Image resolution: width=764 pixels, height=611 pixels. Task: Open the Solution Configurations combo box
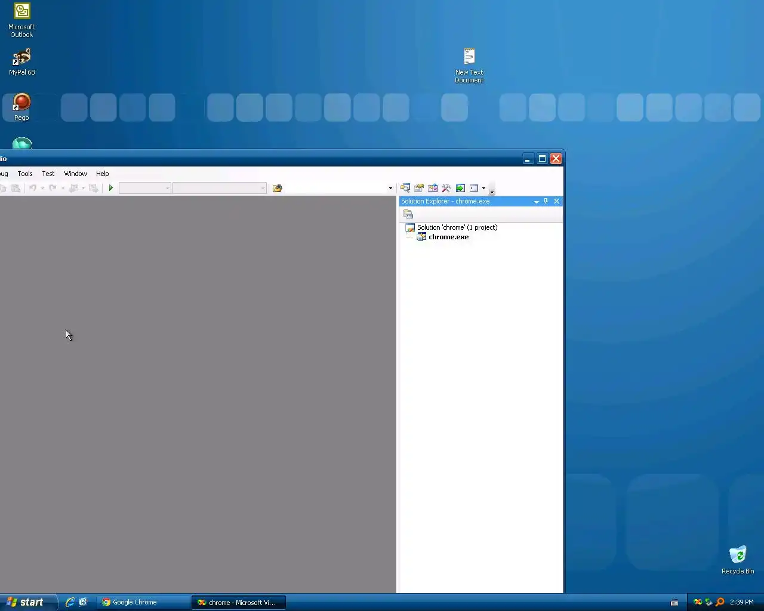tap(145, 188)
